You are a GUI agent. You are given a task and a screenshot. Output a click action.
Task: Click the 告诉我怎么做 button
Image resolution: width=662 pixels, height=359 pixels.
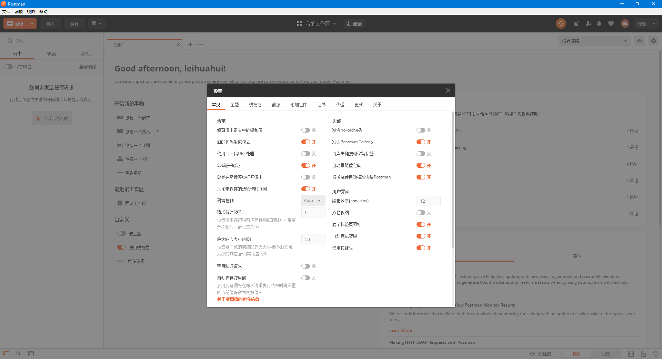coord(51,118)
